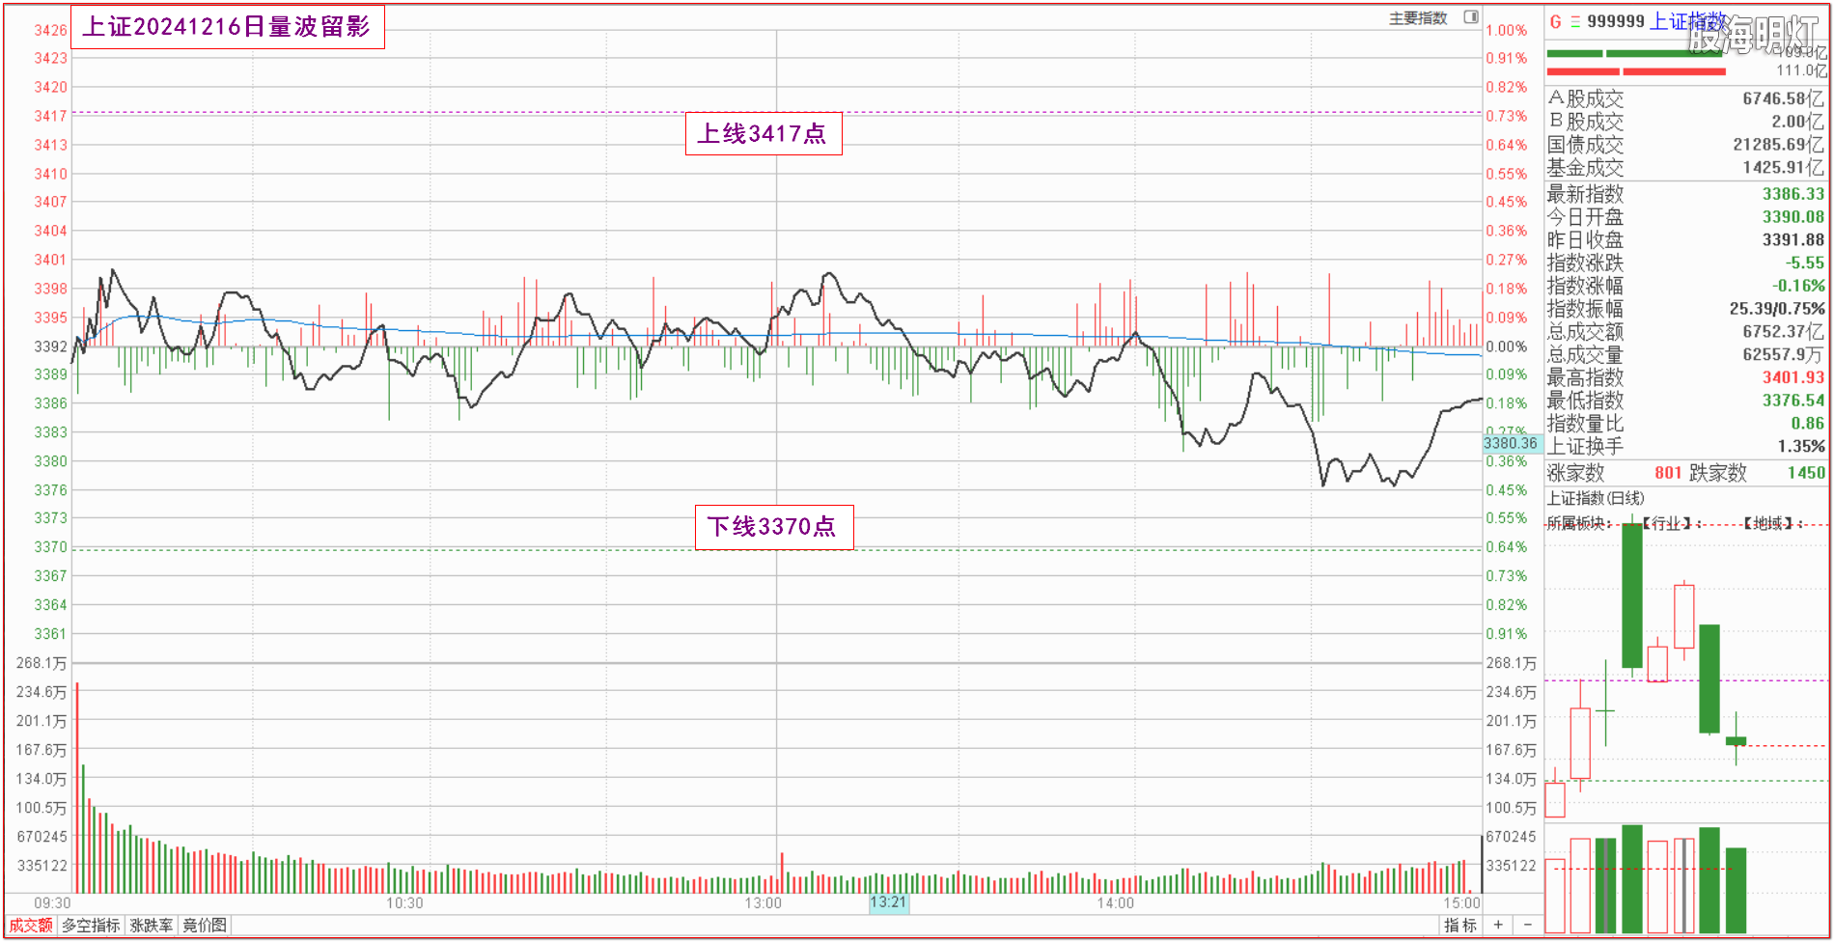Switch to the 多空指标 tab

(x=91, y=925)
